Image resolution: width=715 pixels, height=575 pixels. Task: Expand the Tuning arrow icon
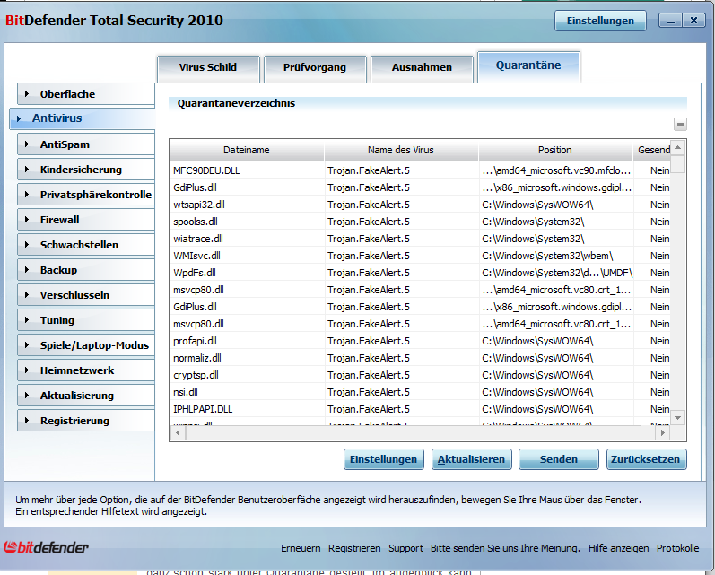point(27,319)
